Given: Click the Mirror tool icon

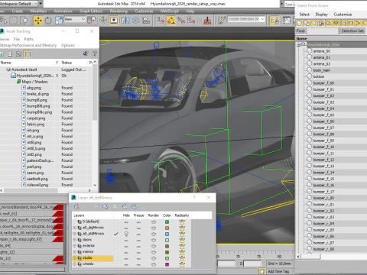Looking at the screenshot, I should tap(125, 20).
